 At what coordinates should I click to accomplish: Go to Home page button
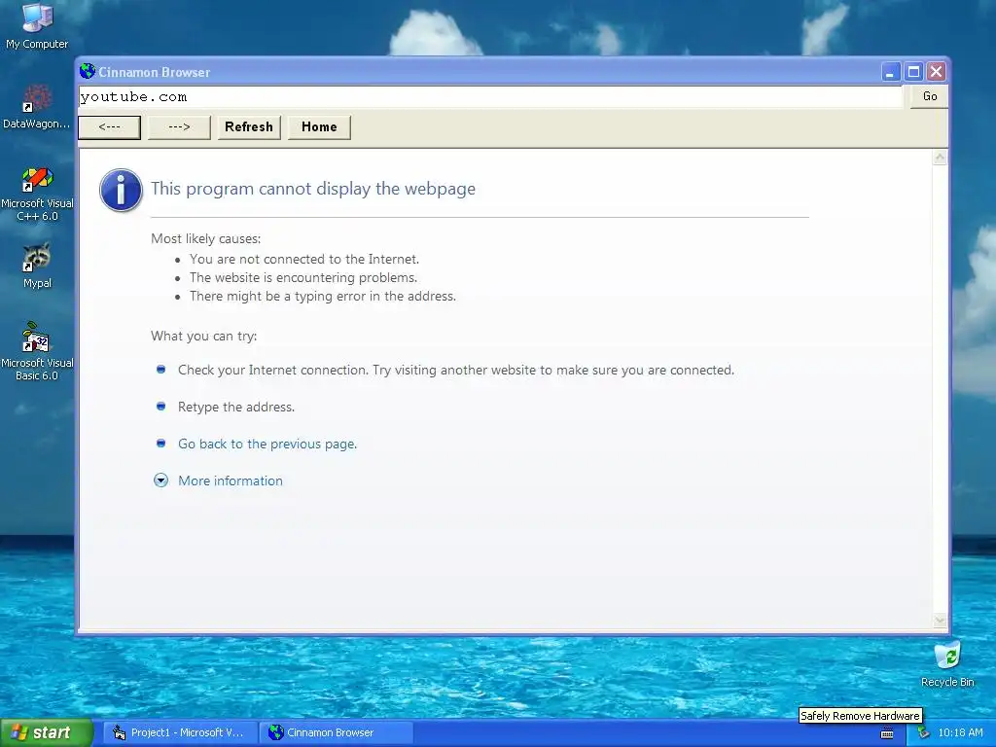(319, 127)
